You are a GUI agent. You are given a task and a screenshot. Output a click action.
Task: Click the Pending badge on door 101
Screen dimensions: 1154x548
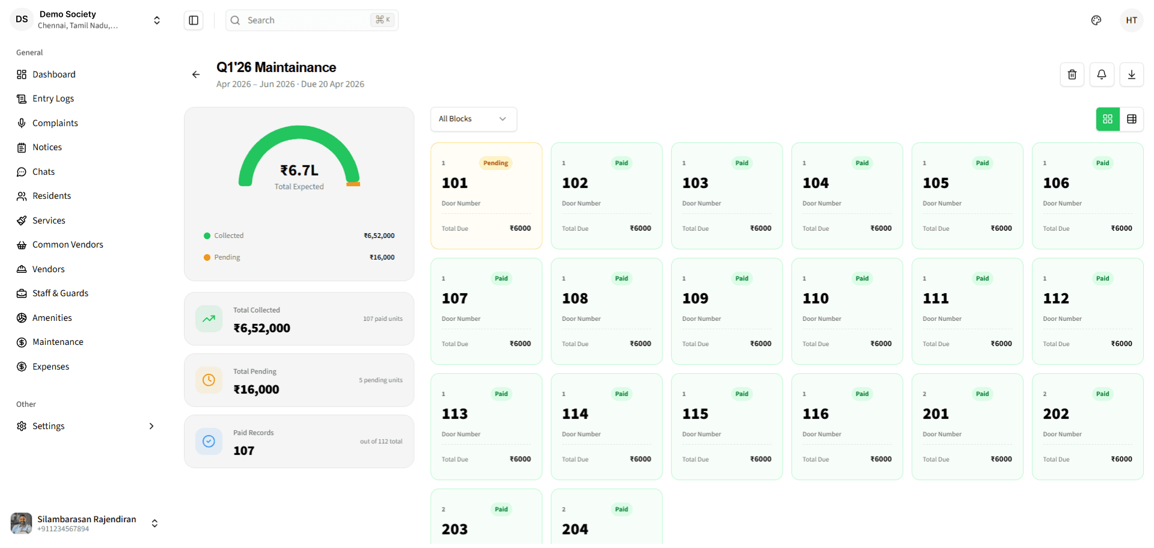496,163
